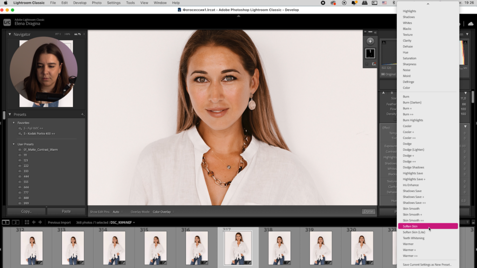Open the Overlay Mode Color Overlay dropdown

[x=163, y=212]
